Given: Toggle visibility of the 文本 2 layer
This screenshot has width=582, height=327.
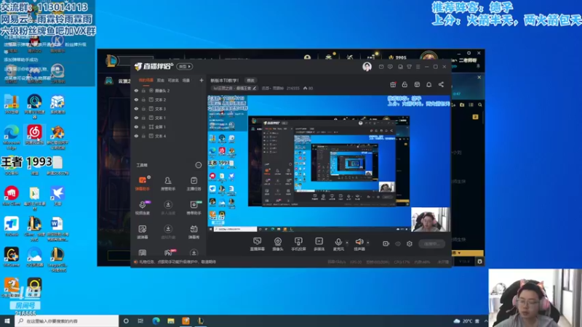Looking at the screenshot, I should [x=136, y=100].
